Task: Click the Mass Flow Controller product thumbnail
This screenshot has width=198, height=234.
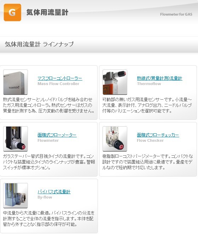Action: [16, 82]
